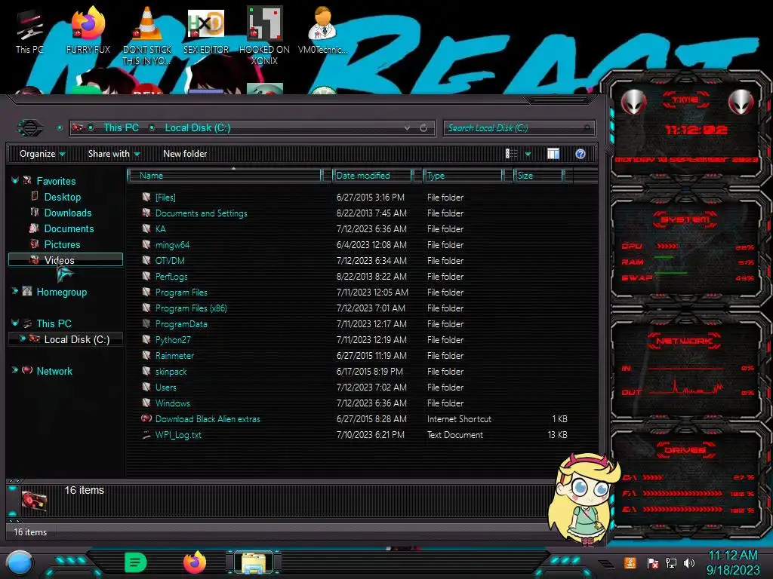Sort by the Type column header
773x579 pixels.
pyautogui.click(x=463, y=176)
